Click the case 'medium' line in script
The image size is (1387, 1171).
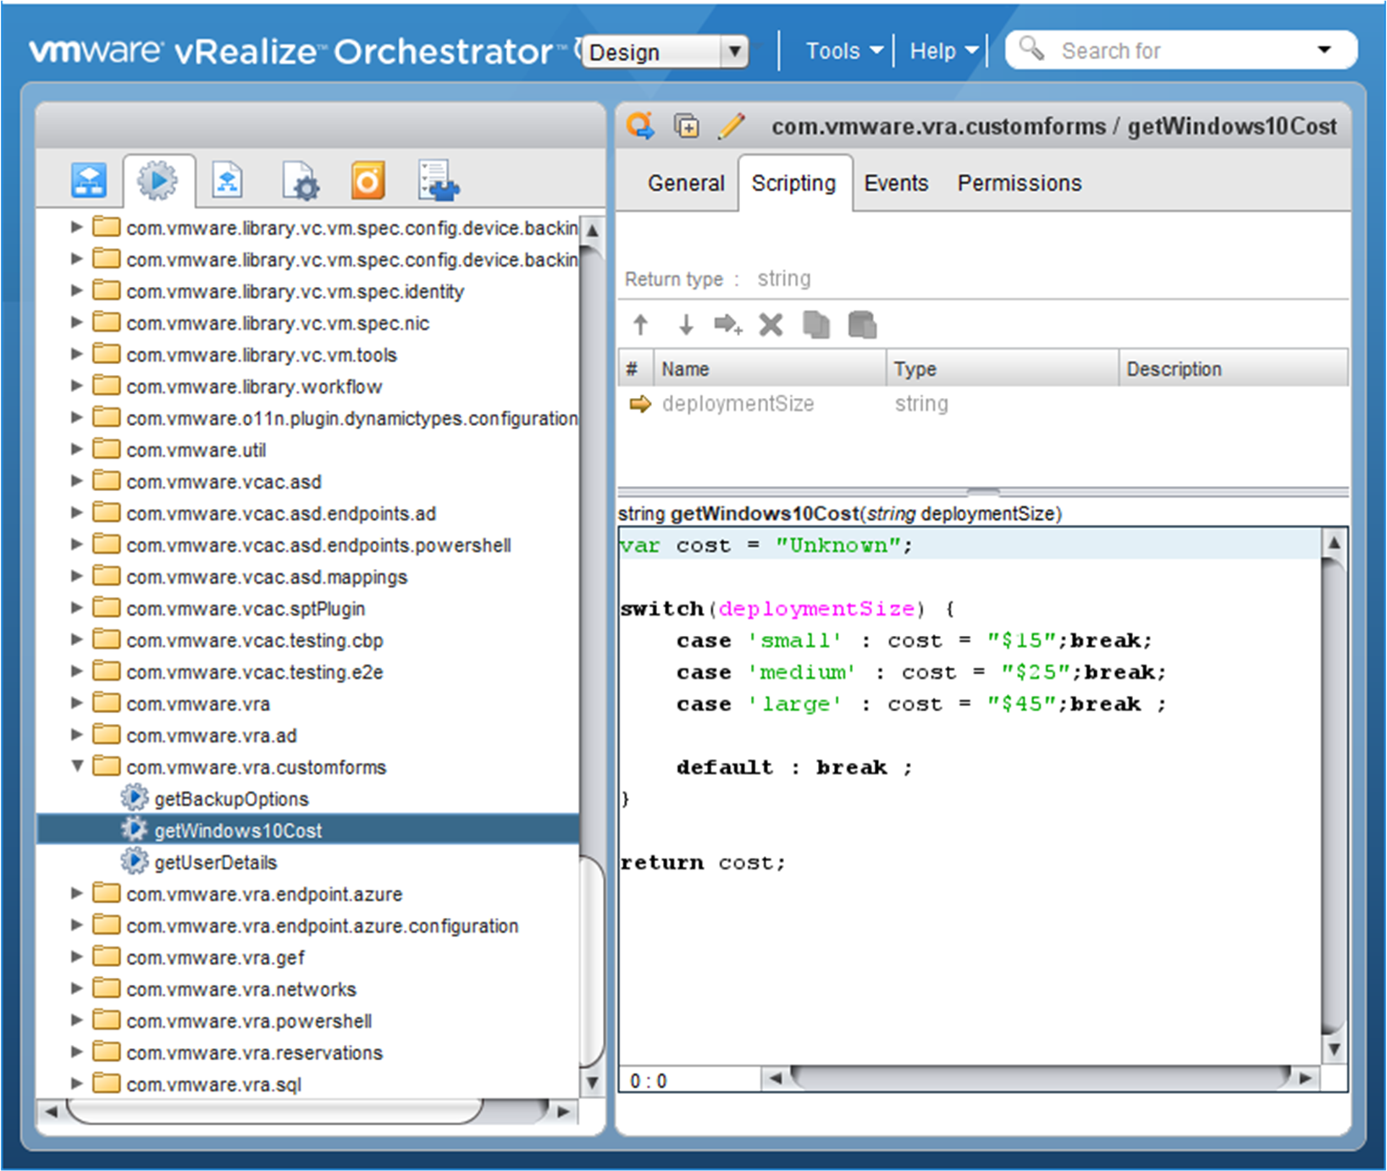tap(920, 672)
